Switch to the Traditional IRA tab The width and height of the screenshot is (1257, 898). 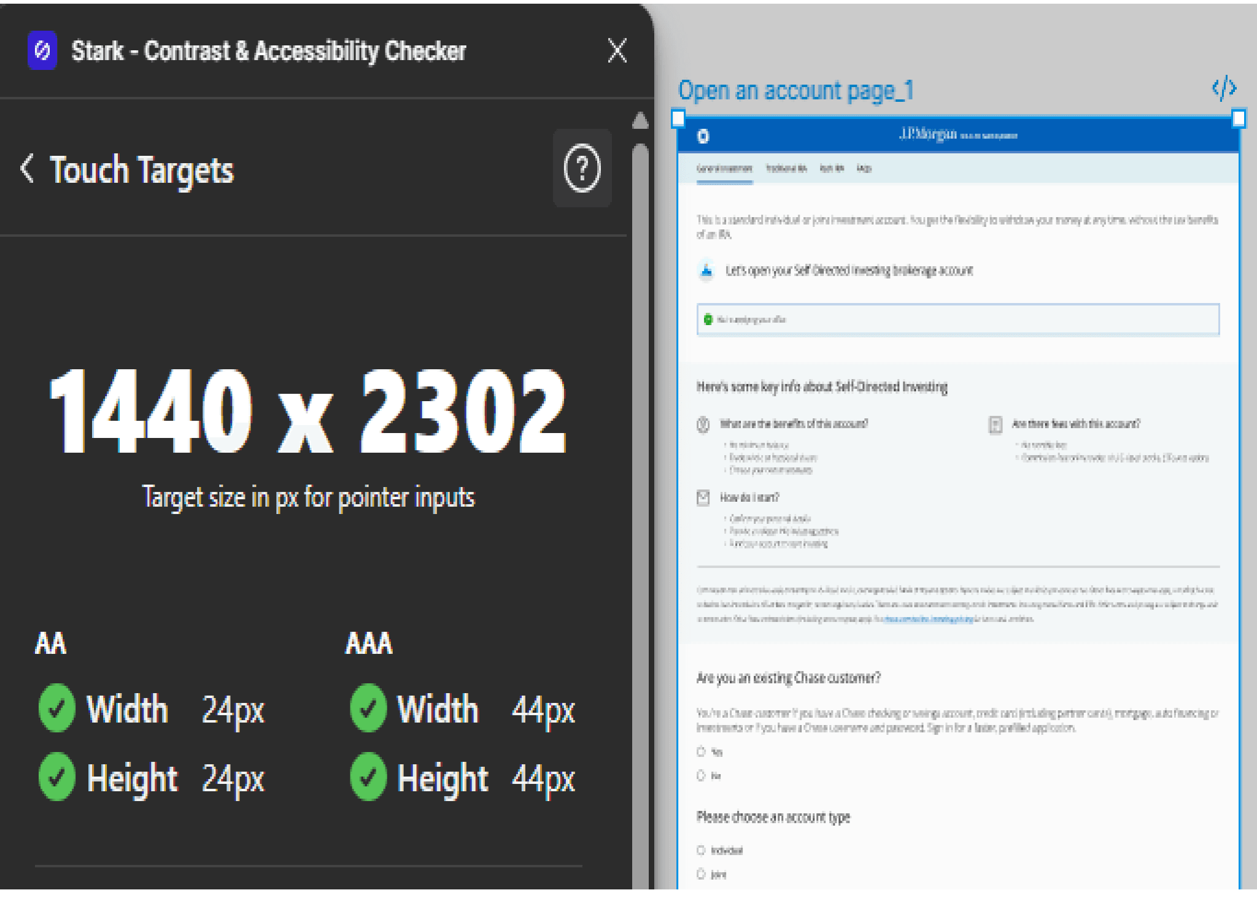tap(786, 169)
